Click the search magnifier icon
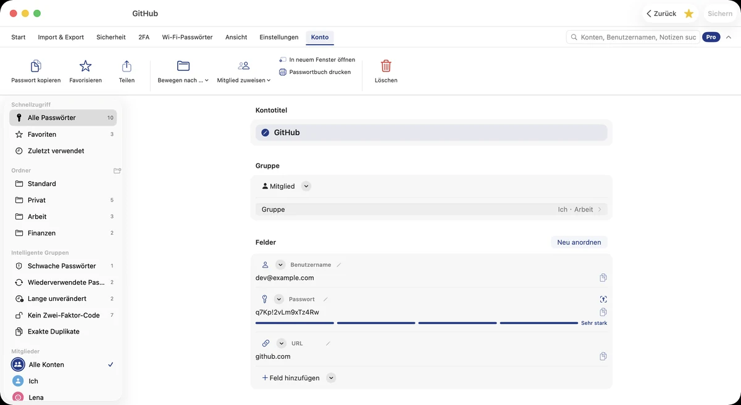This screenshot has width=741, height=405. coord(574,38)
